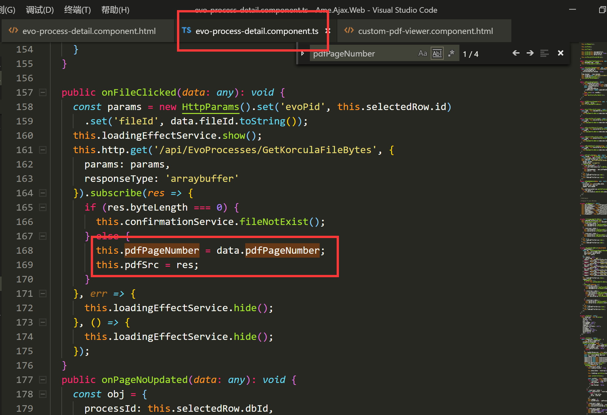
Task: Expand the replace field with the left chevron
Action: [302, 53]
